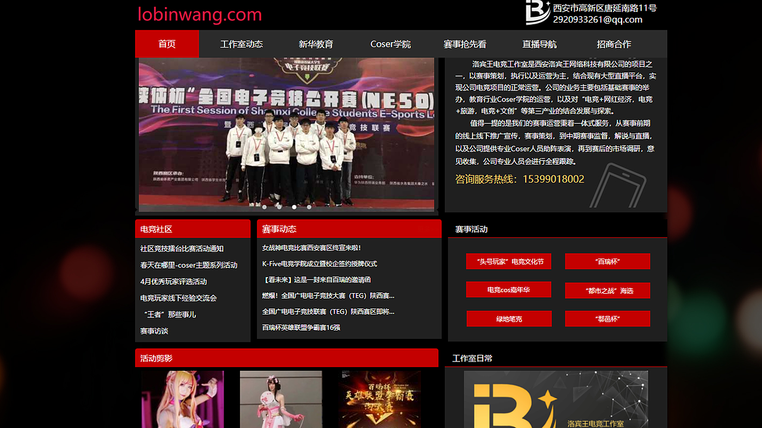The height and width of the screenshot is (428, 762).
Task: Open the 新华教育 nav tab
Action: [316, 44]
